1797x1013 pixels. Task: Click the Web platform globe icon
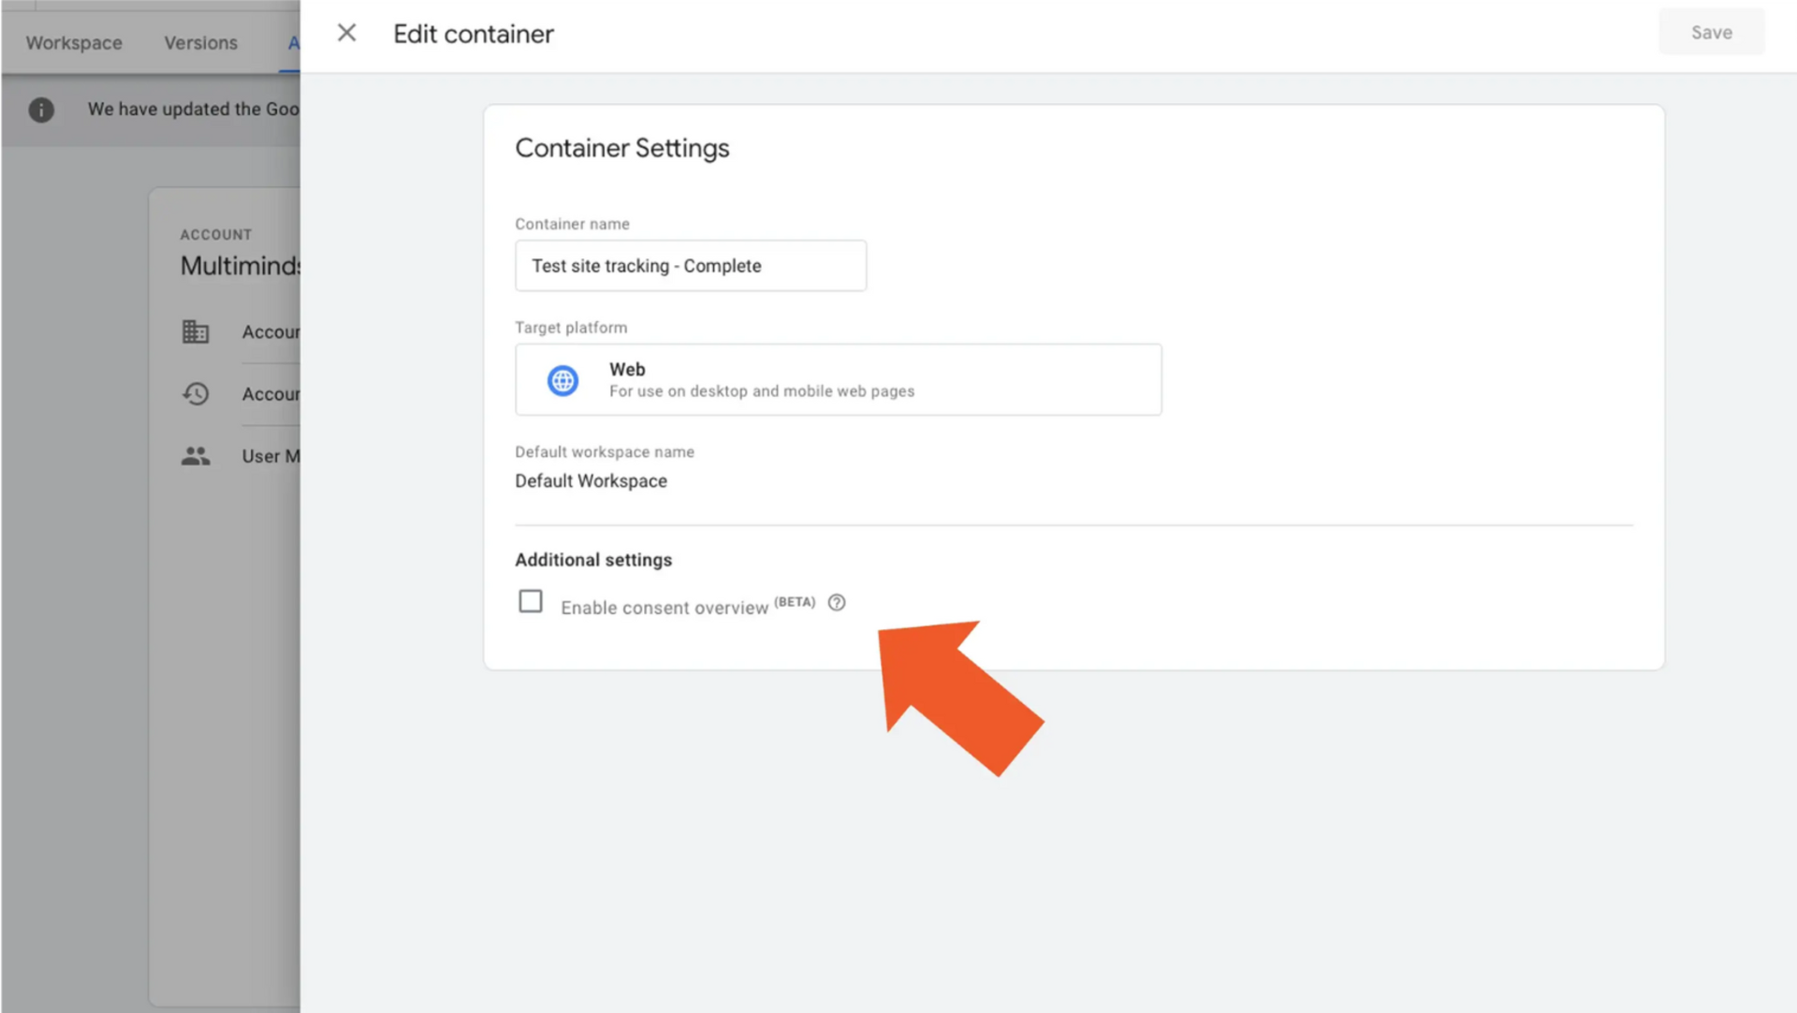click(x=562, y=380)
